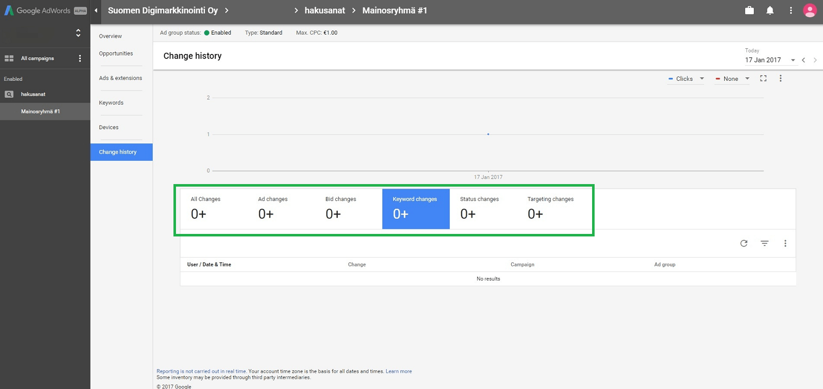Go to previous date range
This screenshot has width=823, height=389.
tap(804, 60)
